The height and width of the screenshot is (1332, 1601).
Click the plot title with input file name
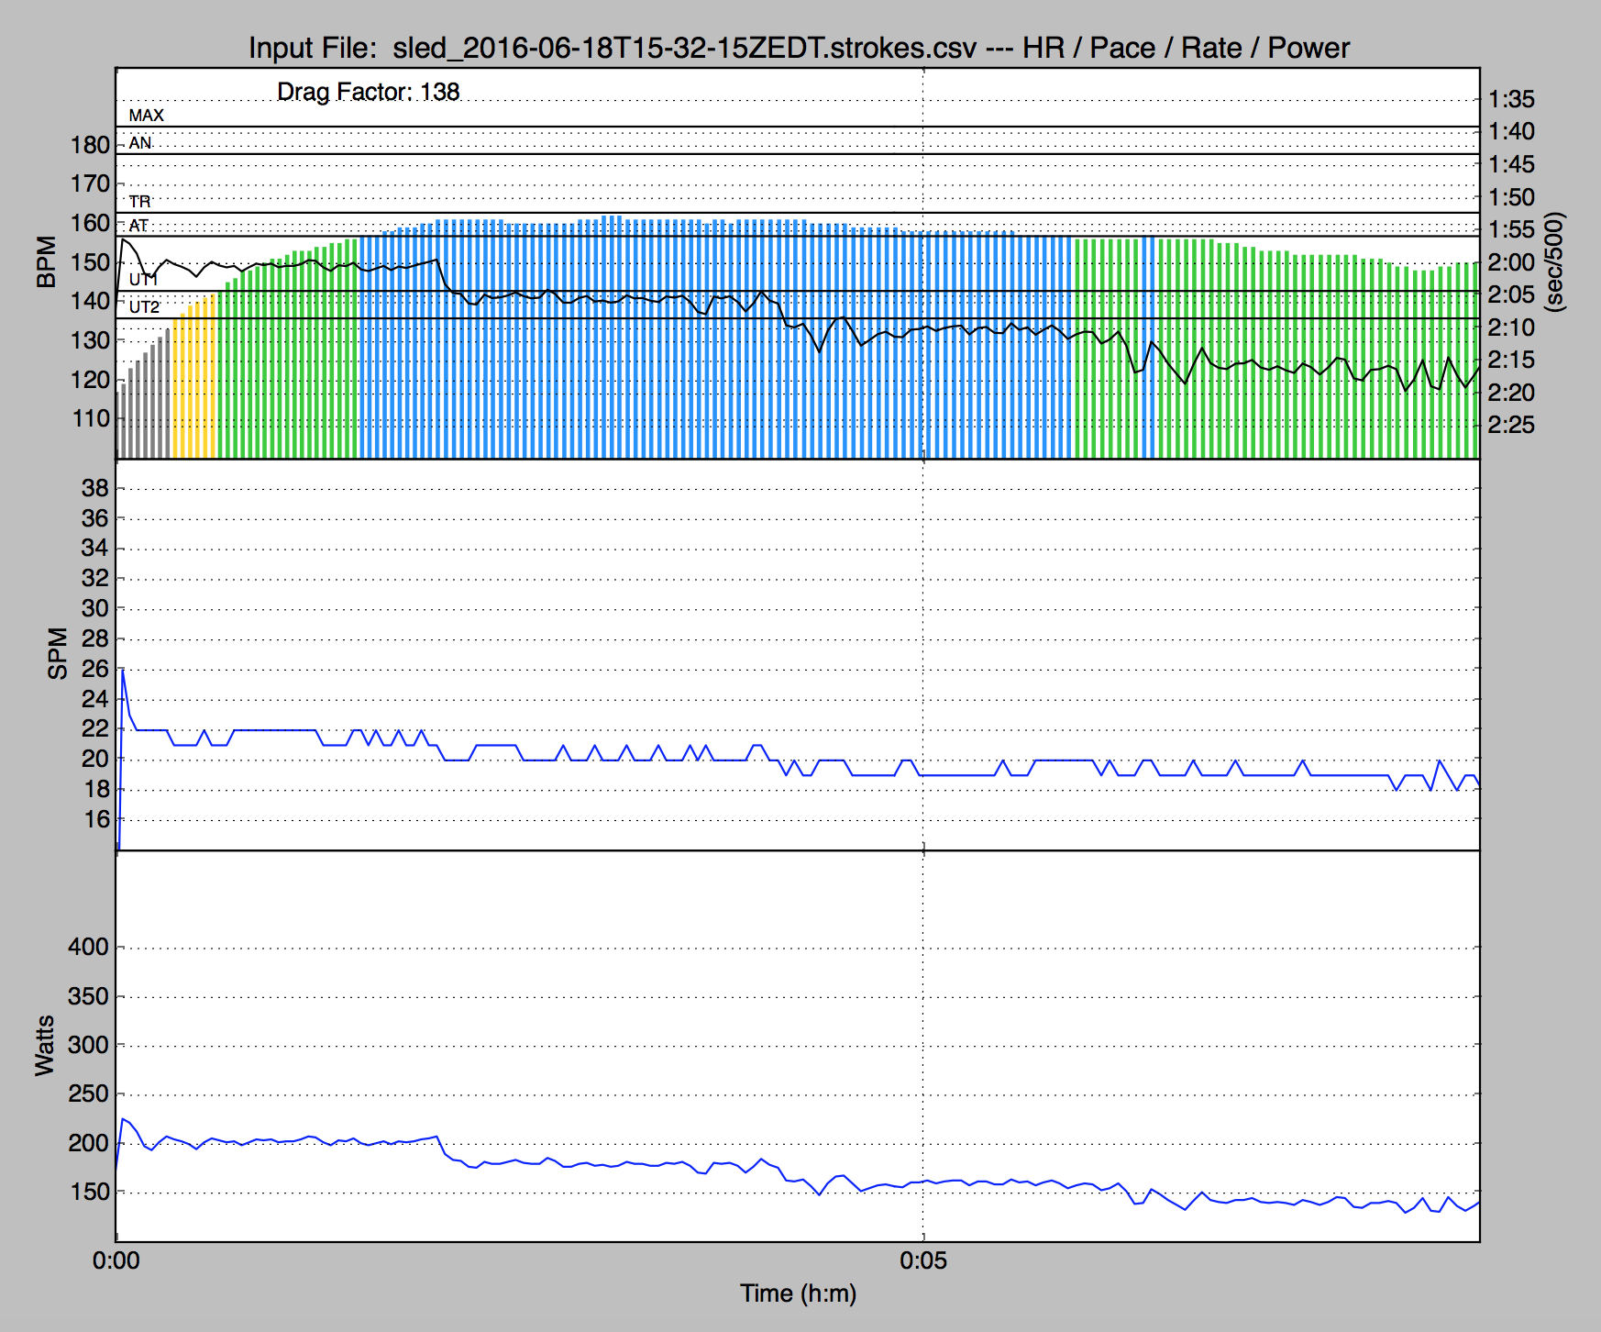(799, 48)
